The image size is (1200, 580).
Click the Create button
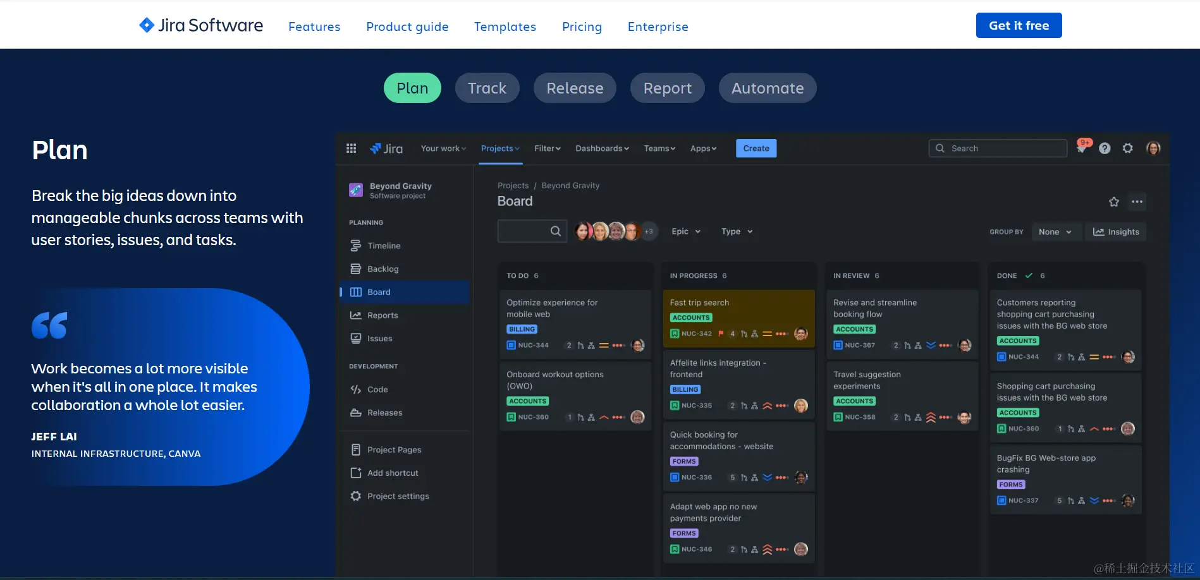(x=756, y=148)
